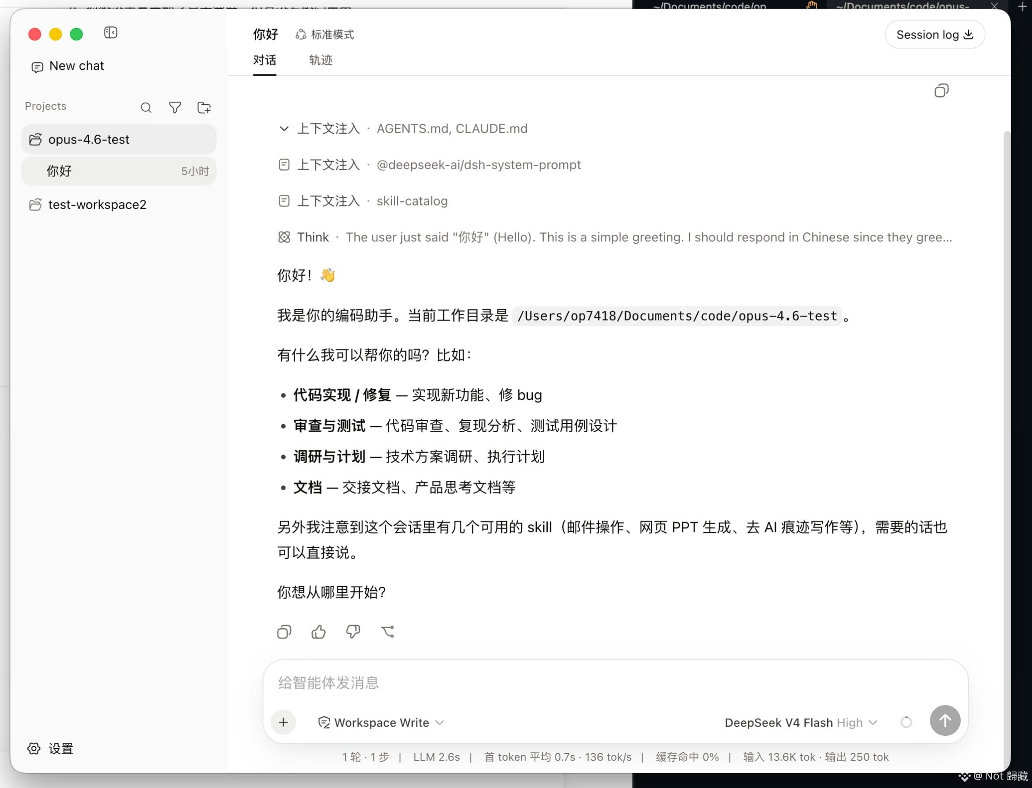Open DeepSeek V4 Flash model dropdown
Viewport: 1032px width, 788px height.
point(801,722)
